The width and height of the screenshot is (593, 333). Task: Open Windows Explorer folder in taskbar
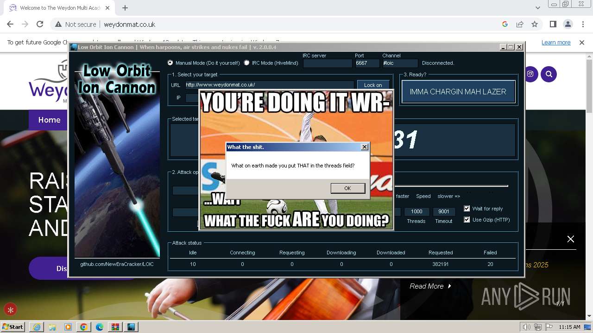pyautogui.click(x=52, y=327)
